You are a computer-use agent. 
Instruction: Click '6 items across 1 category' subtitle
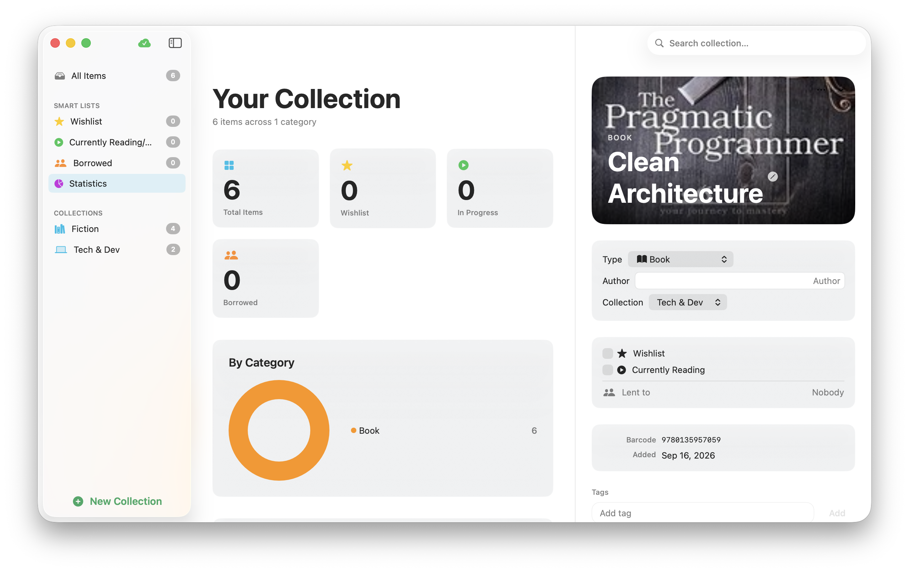[264, 122]
